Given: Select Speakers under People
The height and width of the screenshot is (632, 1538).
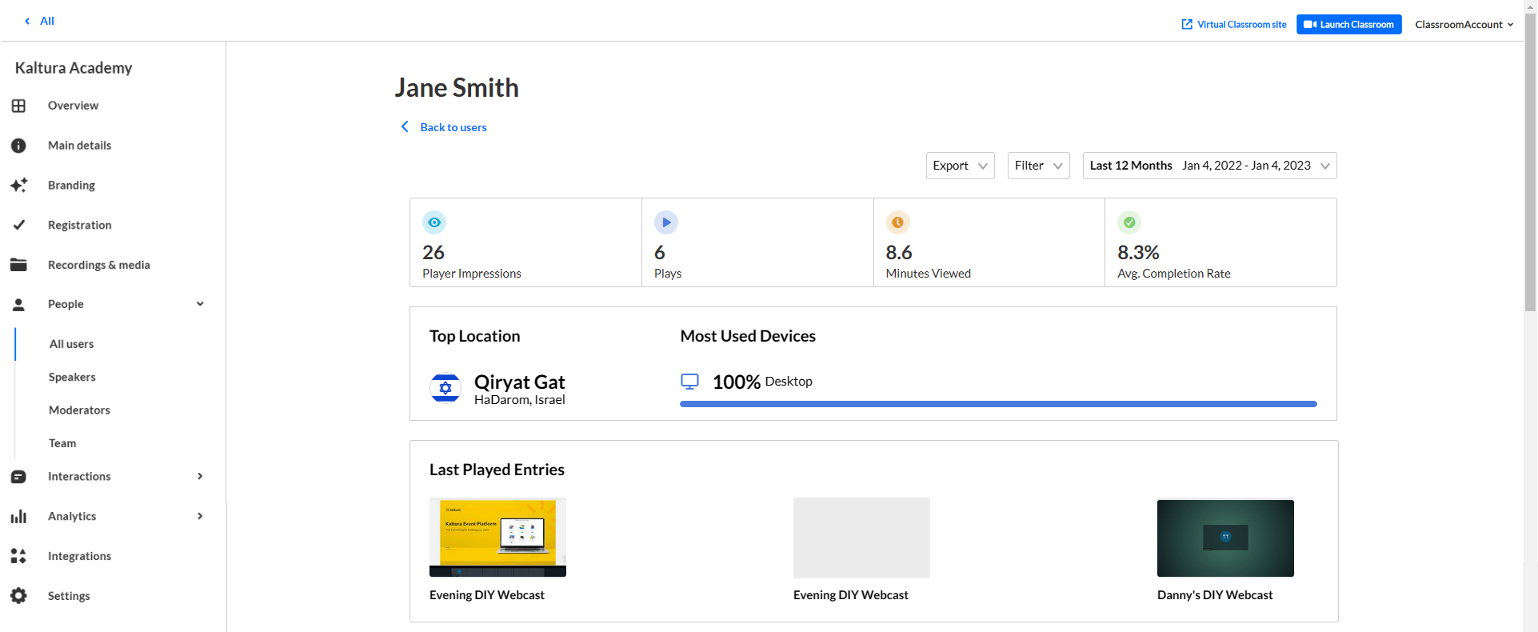Looking at the screenshot, I should [72, 377].
